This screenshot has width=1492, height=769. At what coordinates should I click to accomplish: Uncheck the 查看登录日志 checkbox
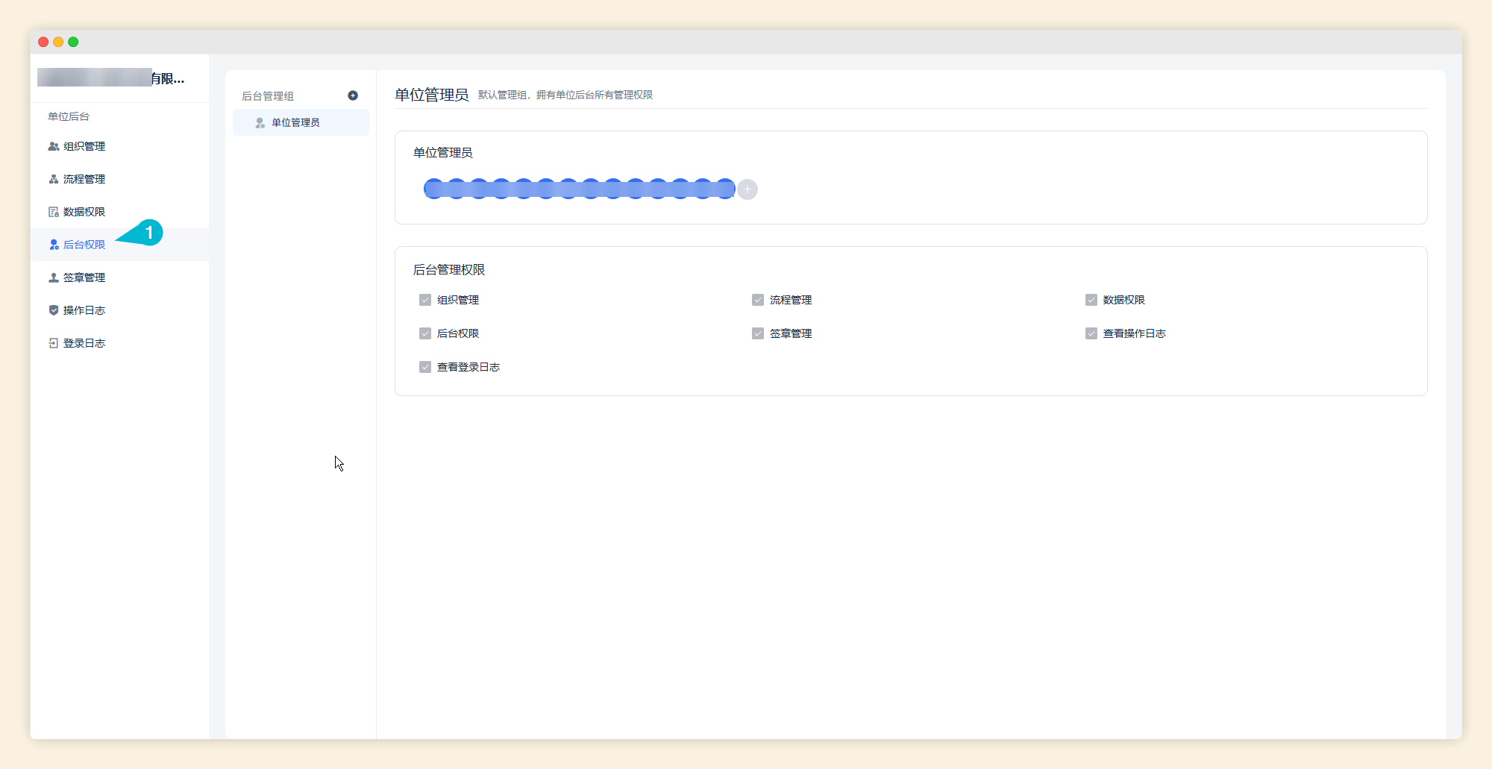(425, 367)
